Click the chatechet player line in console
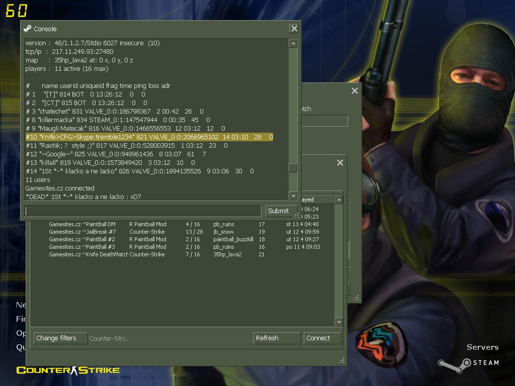This screenshot has width=515, height=386. 114,111
